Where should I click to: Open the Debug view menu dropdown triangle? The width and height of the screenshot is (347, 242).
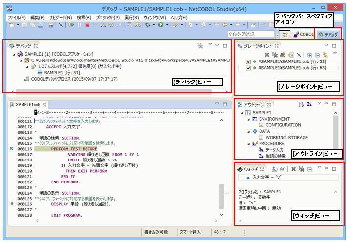pyautogui.click(x=210, y=44)
